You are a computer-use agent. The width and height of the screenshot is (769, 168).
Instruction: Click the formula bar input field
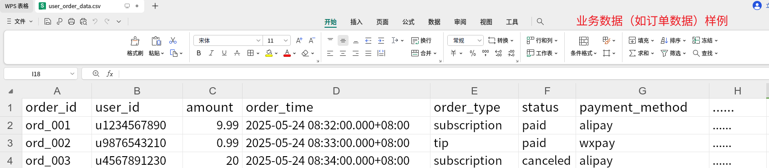pos(444,74)
